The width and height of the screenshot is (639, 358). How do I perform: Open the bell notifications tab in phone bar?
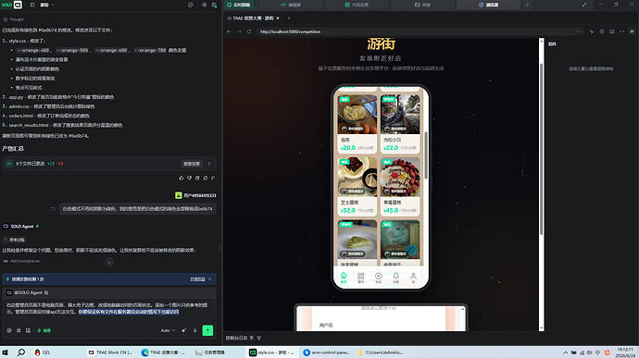[395, 278]
